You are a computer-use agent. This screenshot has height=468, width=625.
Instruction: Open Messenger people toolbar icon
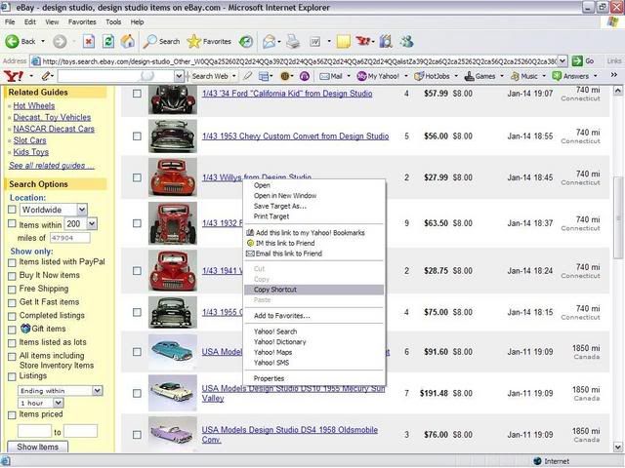click(x=406, y=41)
